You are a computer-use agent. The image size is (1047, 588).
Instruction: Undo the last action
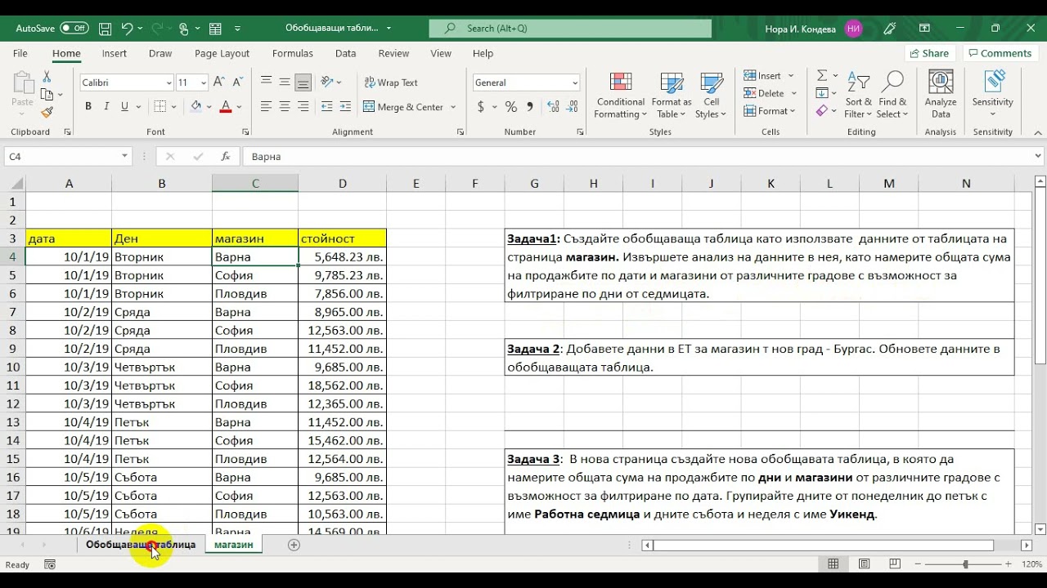pyautogui.click(x=127, y=28)
